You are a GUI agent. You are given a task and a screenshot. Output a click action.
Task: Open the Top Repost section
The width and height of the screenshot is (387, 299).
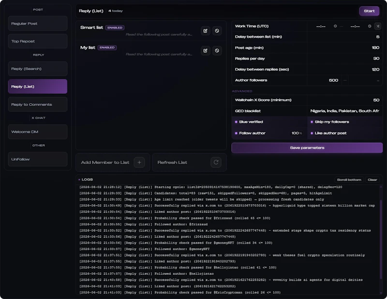point(38,41)
